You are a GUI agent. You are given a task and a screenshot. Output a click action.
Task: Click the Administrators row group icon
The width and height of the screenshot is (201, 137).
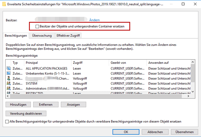point(9,88)
